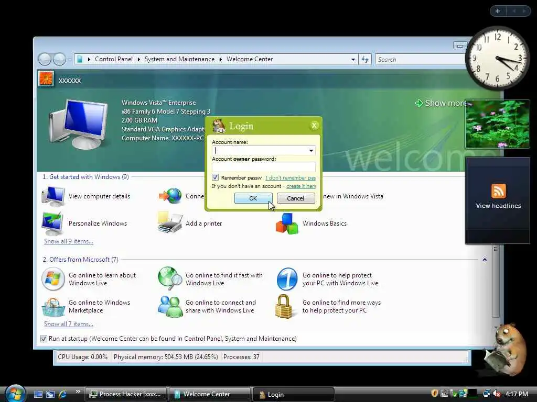Screen dimensions: 537x402
Task: Open Personalize Windows icon
Action: point(52,223)
